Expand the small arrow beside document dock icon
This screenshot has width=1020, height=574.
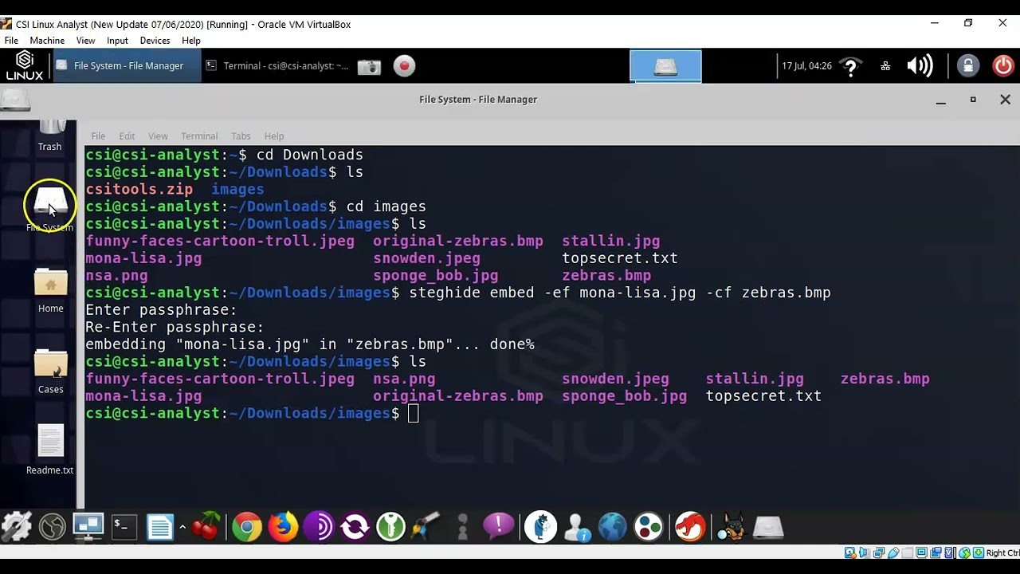(x=182, y=527)
